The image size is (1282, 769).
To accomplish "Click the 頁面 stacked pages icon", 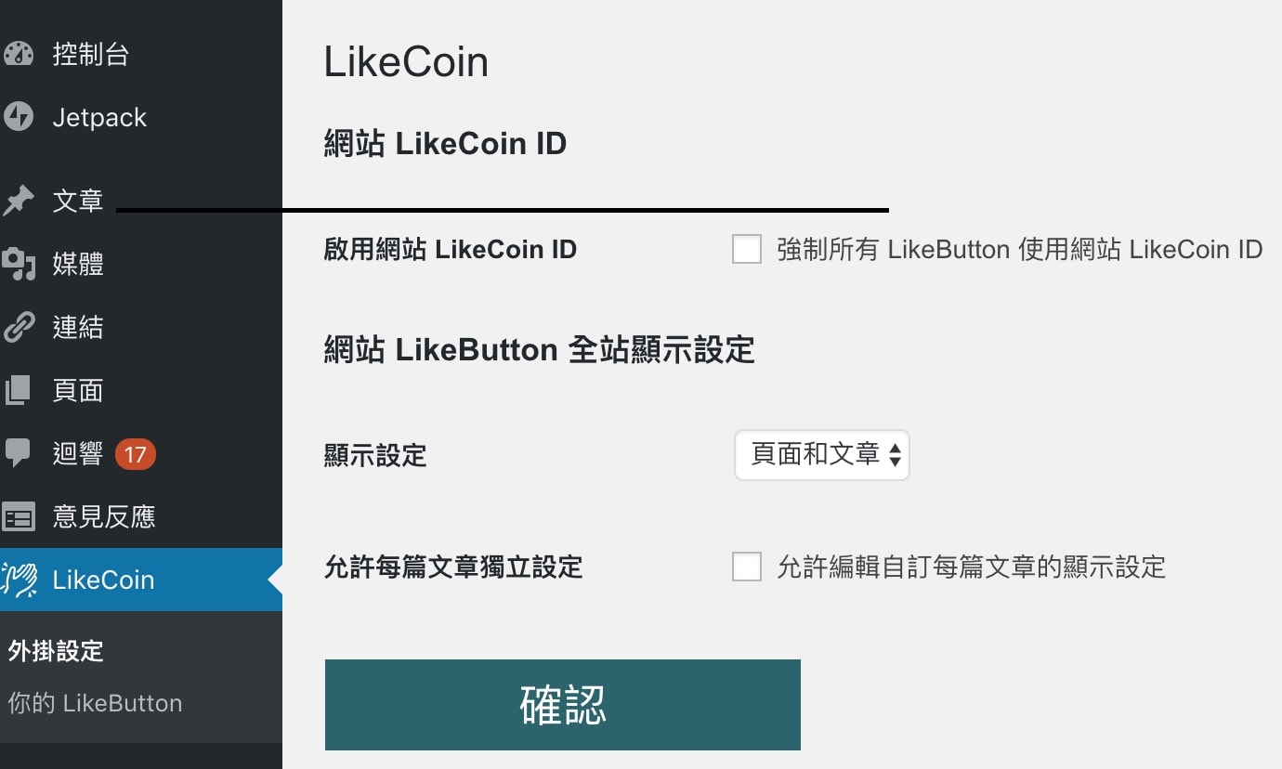I will [x=19, y=391].
